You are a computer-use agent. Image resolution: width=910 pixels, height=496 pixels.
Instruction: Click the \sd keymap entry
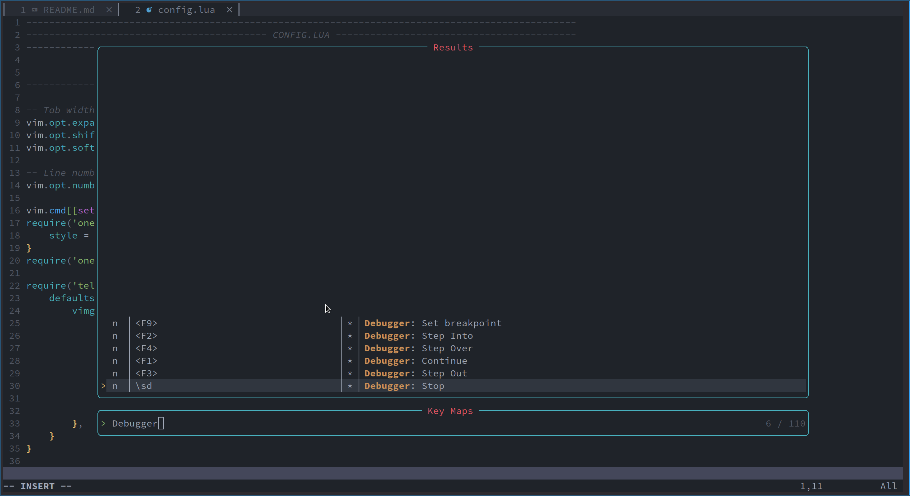(x=144, y=386)
